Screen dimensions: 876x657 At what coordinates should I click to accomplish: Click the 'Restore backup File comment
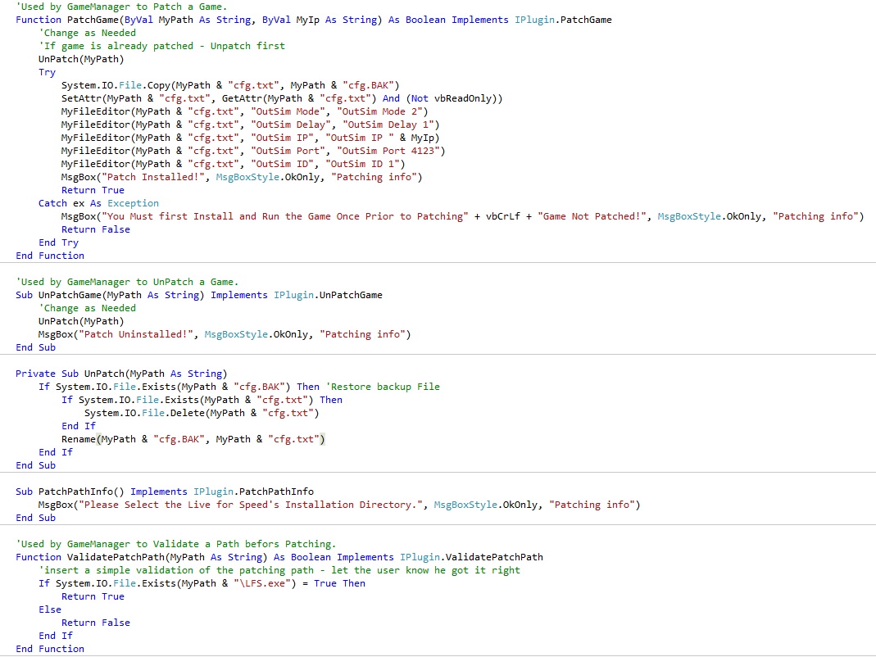383,387
